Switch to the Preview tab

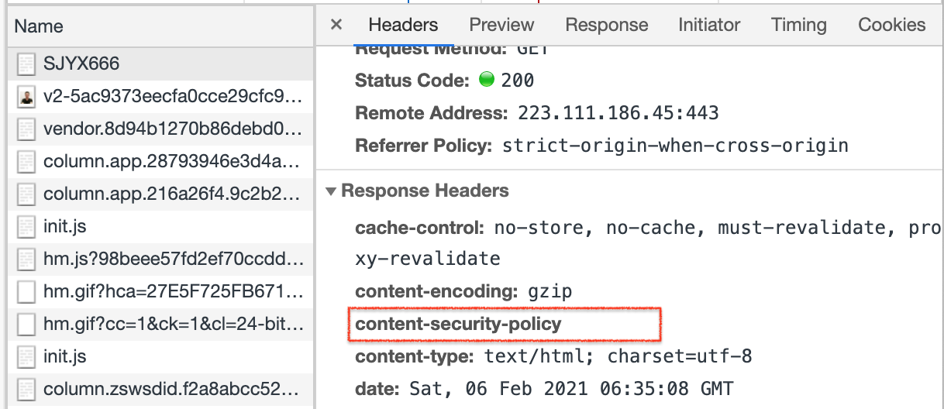501,25
